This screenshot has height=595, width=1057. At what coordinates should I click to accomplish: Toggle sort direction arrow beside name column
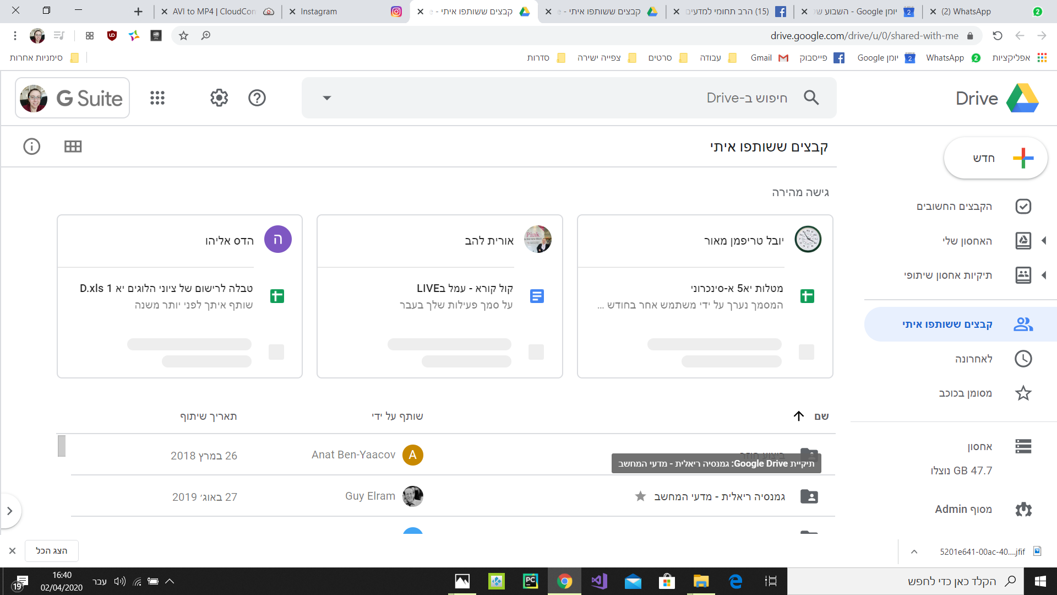click(799, 416)
